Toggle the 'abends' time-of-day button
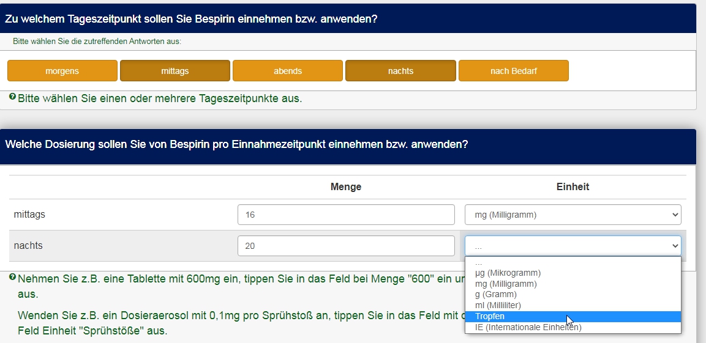 tap(288, 71)
